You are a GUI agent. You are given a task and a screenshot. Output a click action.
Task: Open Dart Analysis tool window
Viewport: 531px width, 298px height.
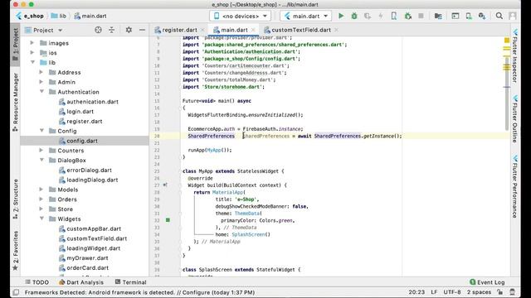81,282
